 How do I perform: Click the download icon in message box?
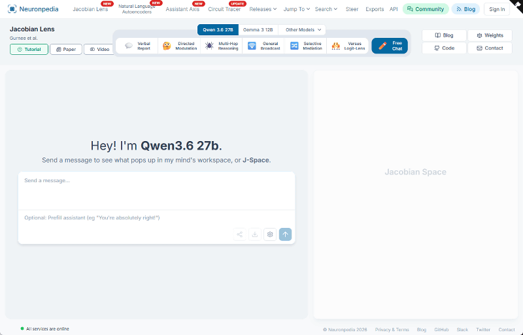[x=255, y=234]
